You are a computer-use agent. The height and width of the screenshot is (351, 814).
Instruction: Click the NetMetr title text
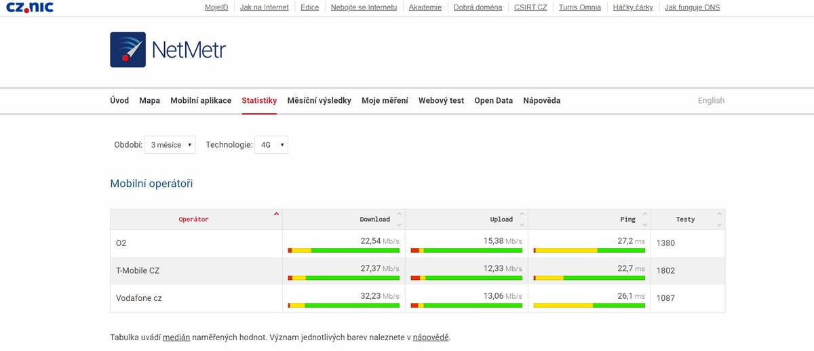[x=189, y=49]
